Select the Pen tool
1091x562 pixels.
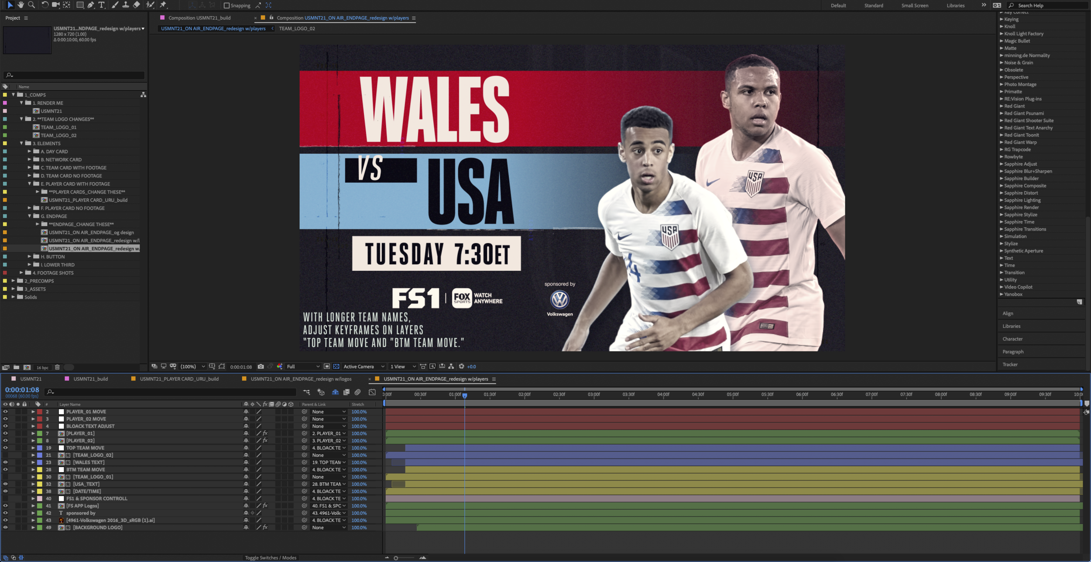point(90,5)
